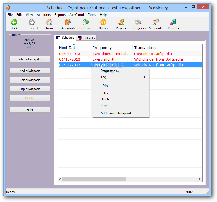The height and width of the screenshot is (202, 217).
Task: Open the Home page icon
Action: pos(49,22)
